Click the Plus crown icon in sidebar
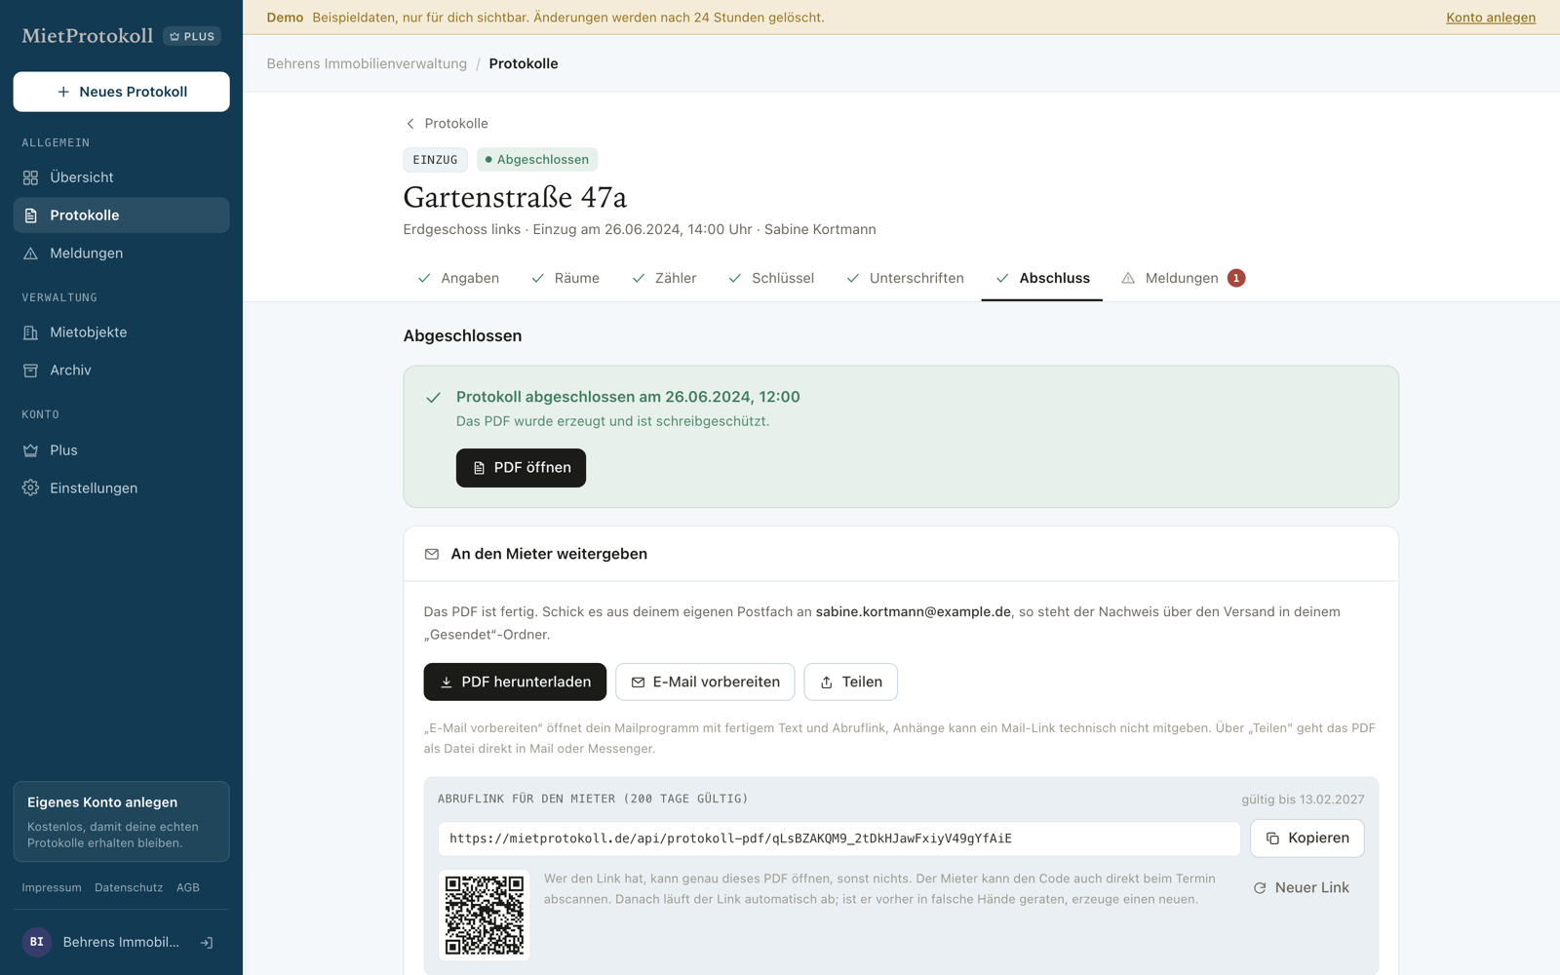 point(31,450)
